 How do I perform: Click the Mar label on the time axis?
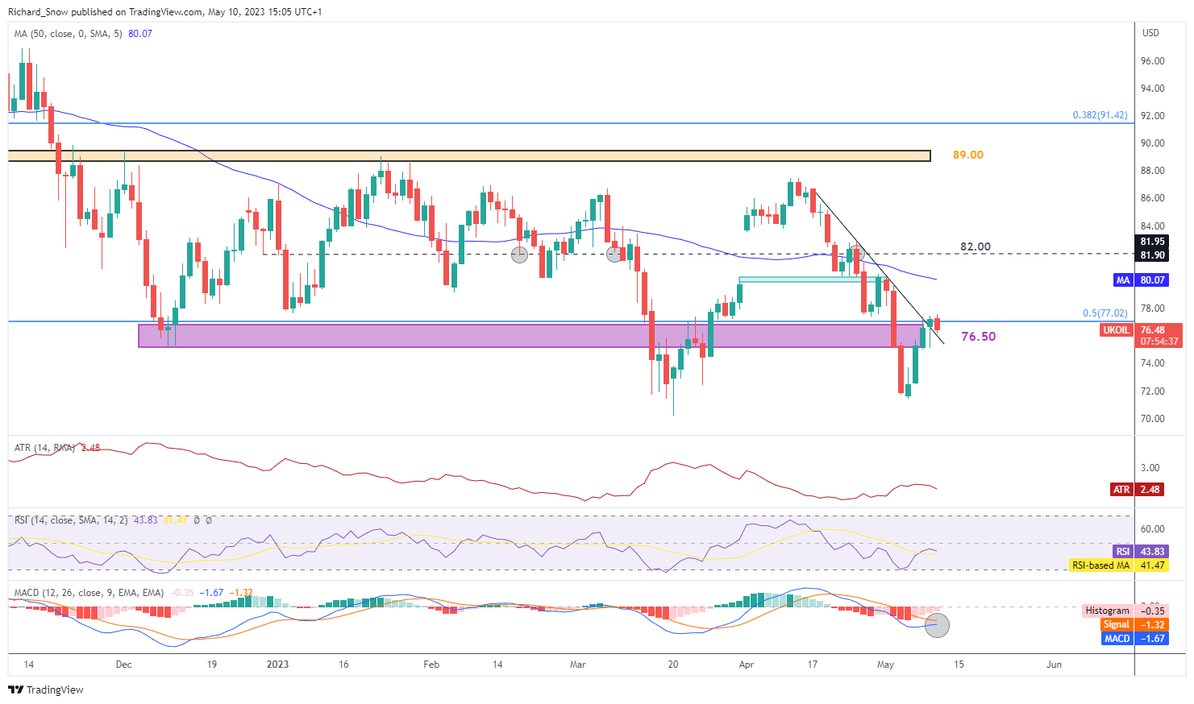click(x=577, y=665)
